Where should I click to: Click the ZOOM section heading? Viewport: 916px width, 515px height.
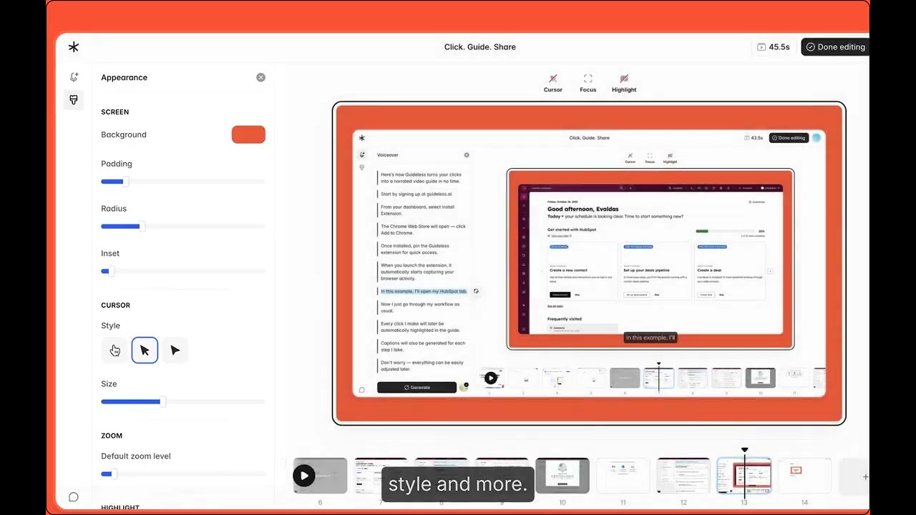point(112,436)
